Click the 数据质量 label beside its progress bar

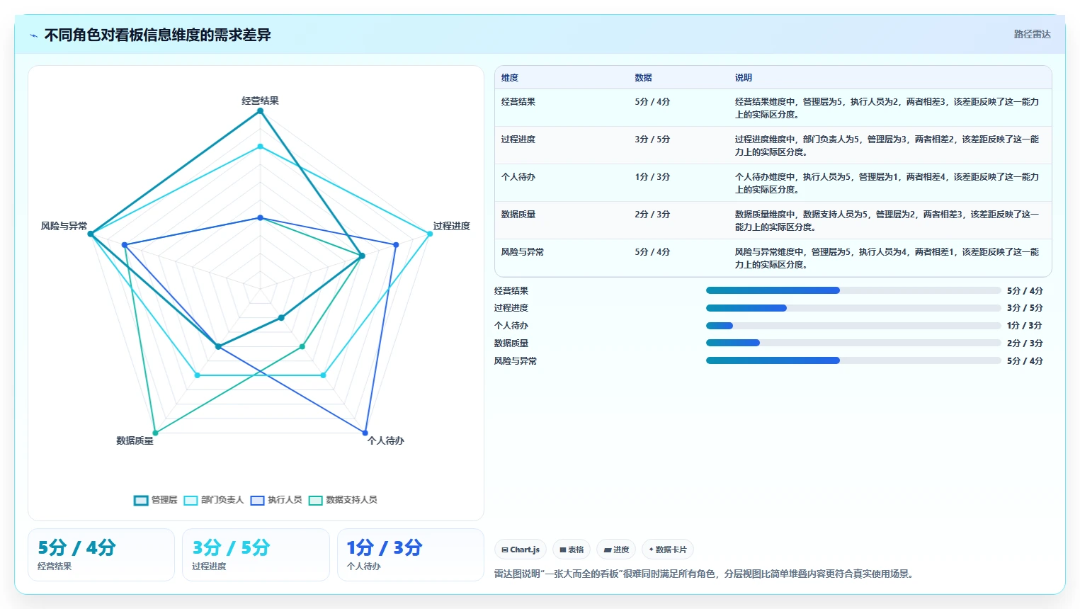coord(511,343)
